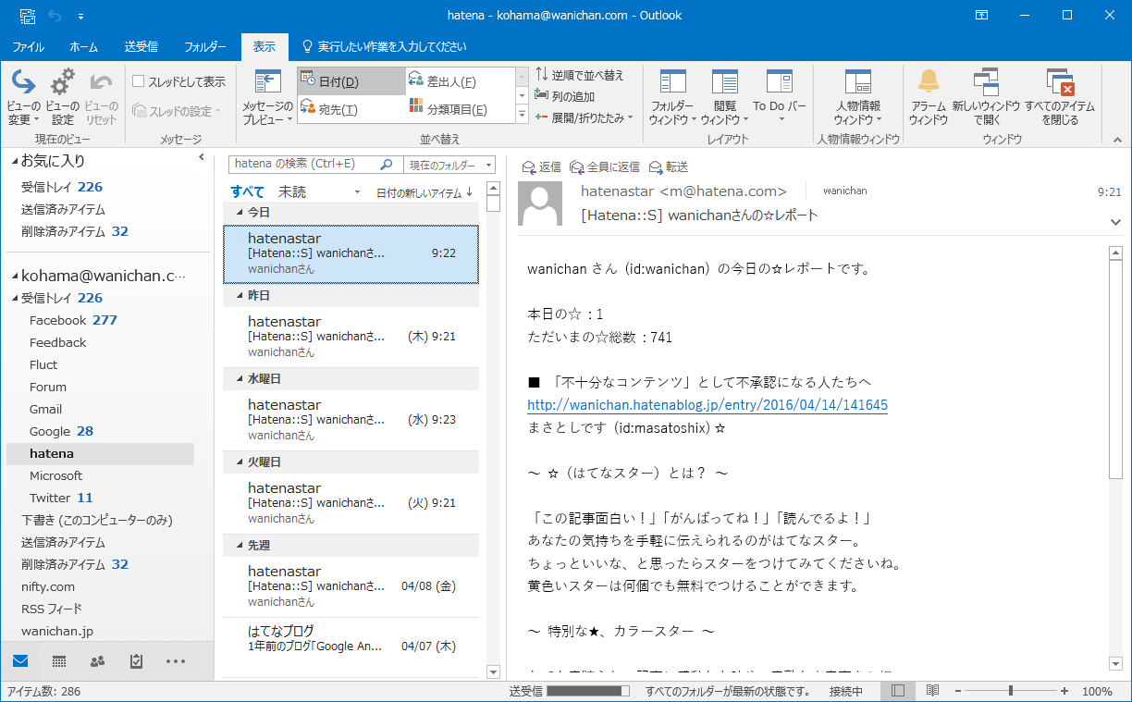Switch to Calendar view in navigation bar
Screen dimensions: 1132x702
pyautogui.click(x=59, y=661)
